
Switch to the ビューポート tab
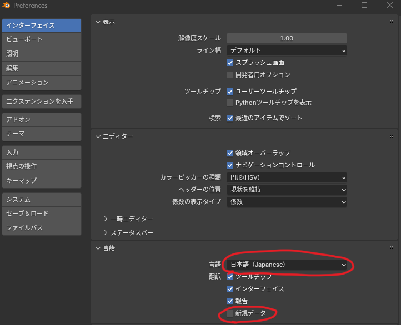click(x=42, y=39)
